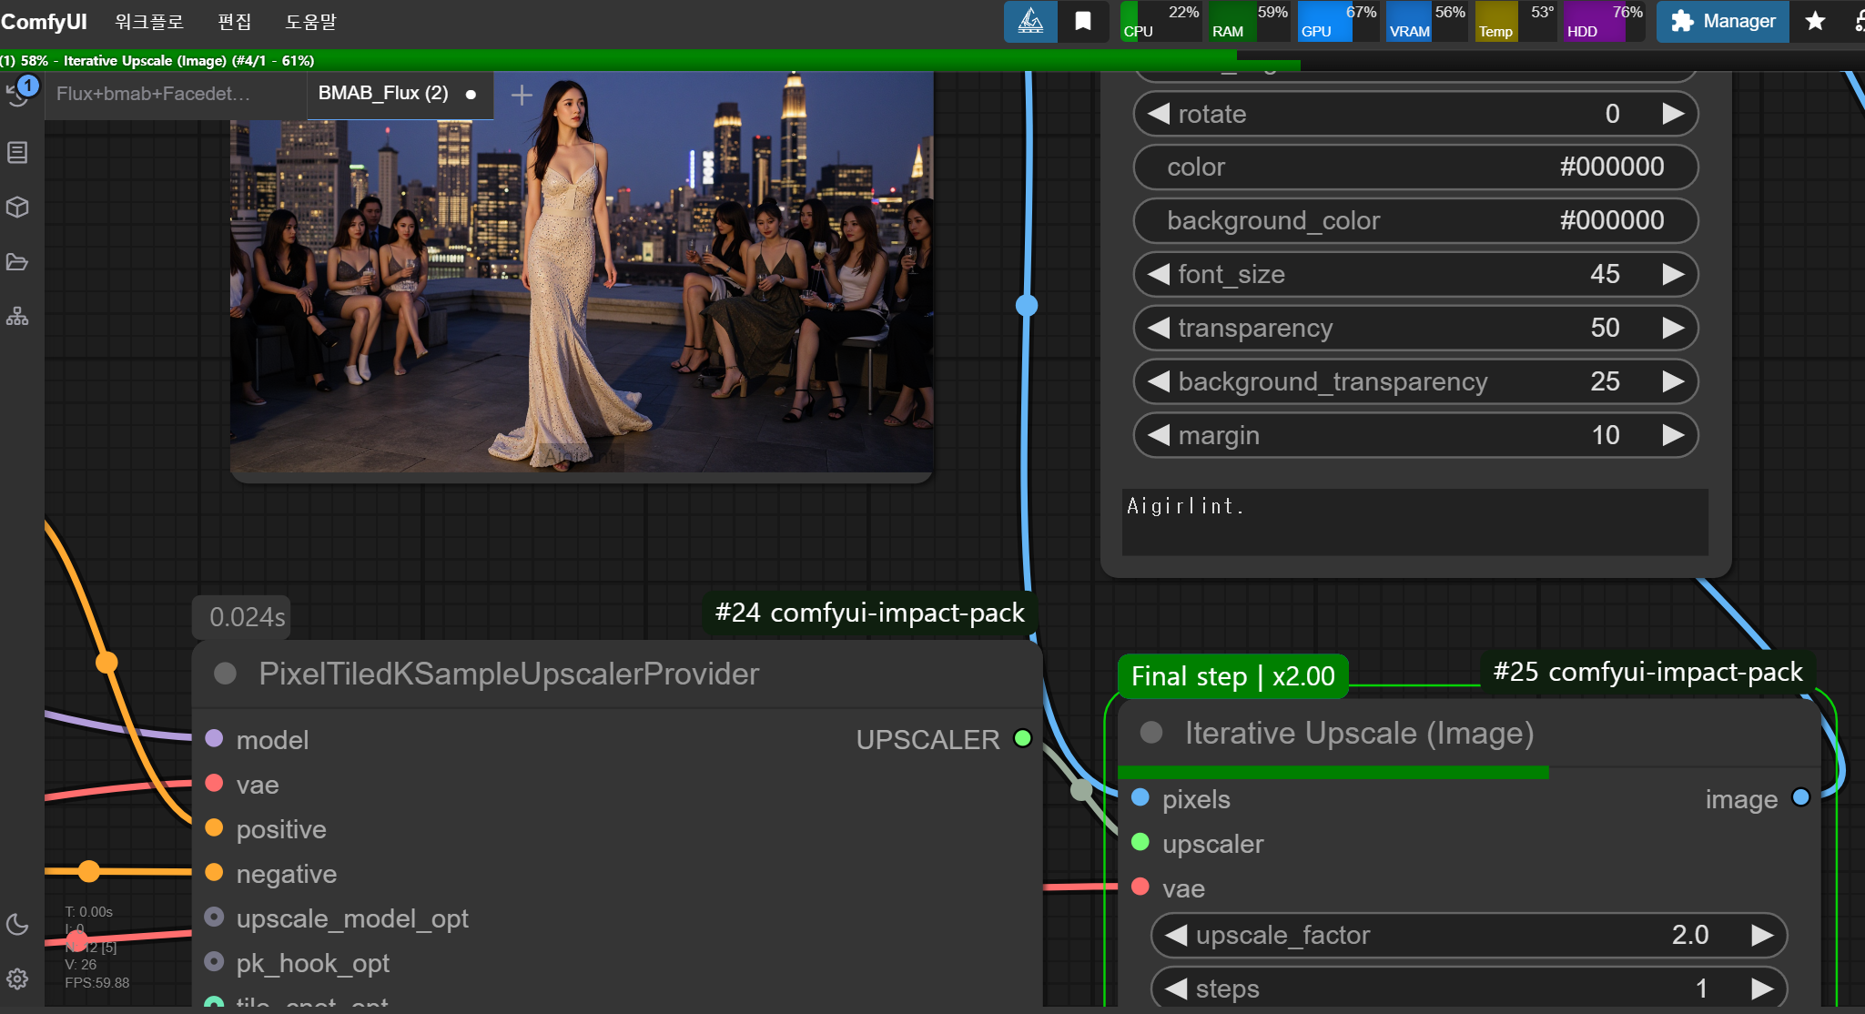Collapse the Iterative Upscale (Image) node dot
Viewport: 1865px width, 1014px height.
[x=1151, y=733]
